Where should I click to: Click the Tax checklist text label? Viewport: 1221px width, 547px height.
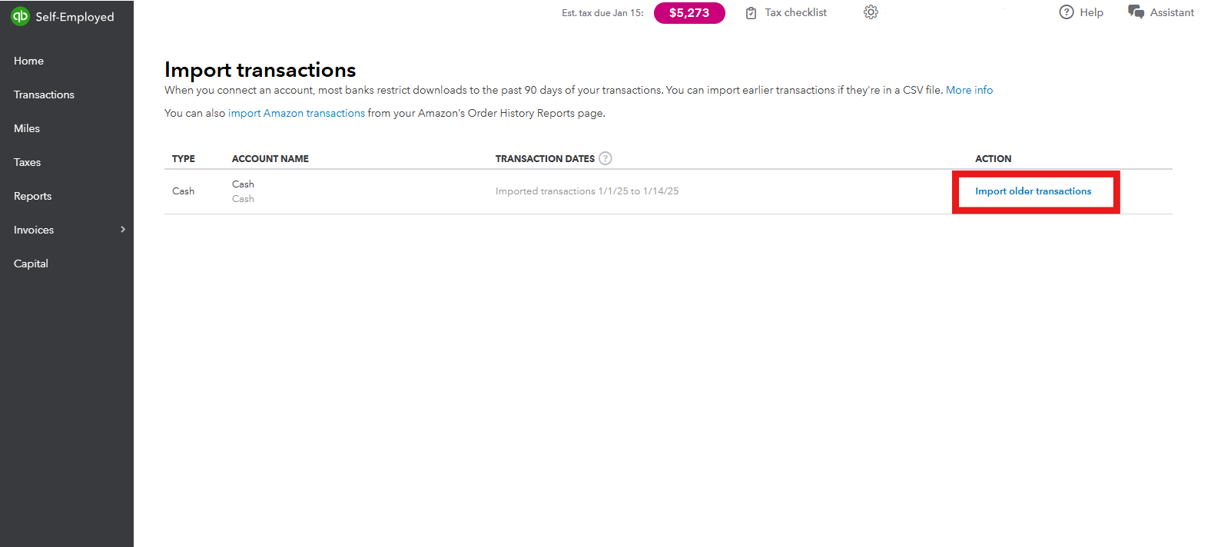tap(795, 12)
